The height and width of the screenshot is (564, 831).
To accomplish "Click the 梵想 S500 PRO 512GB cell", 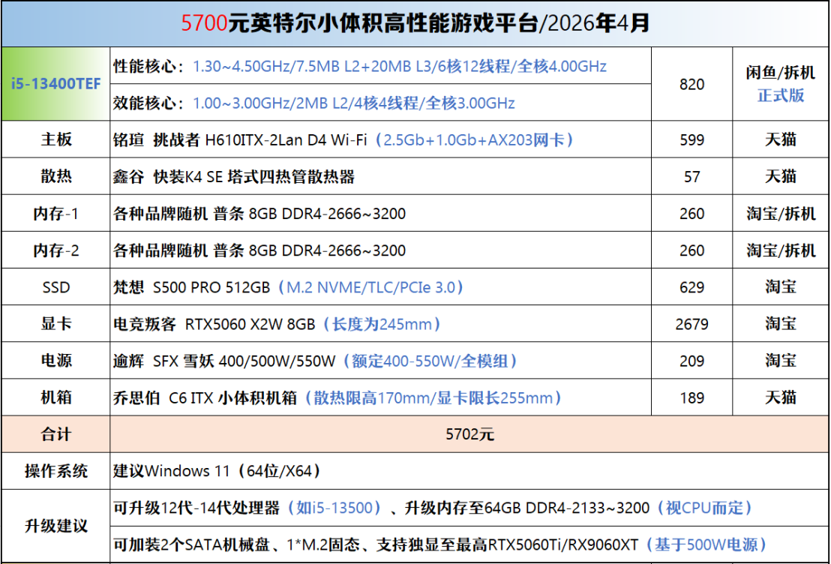I will [380, 286].
